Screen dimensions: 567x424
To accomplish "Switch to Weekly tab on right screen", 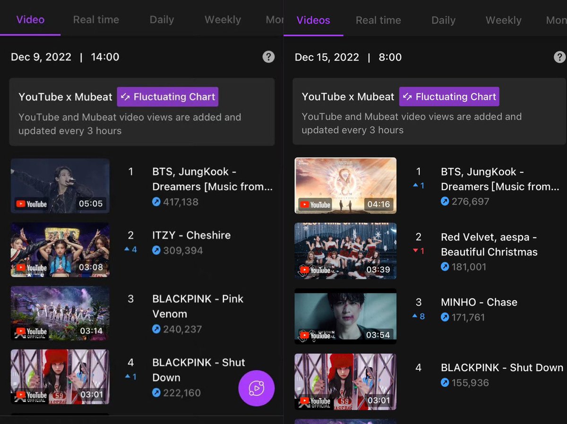I will pyautogui.click(x=504, y=20).
